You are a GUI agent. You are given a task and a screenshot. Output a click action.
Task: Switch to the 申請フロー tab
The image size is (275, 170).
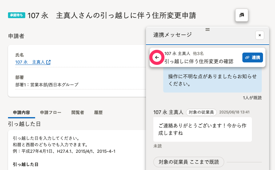coord(51,113)
